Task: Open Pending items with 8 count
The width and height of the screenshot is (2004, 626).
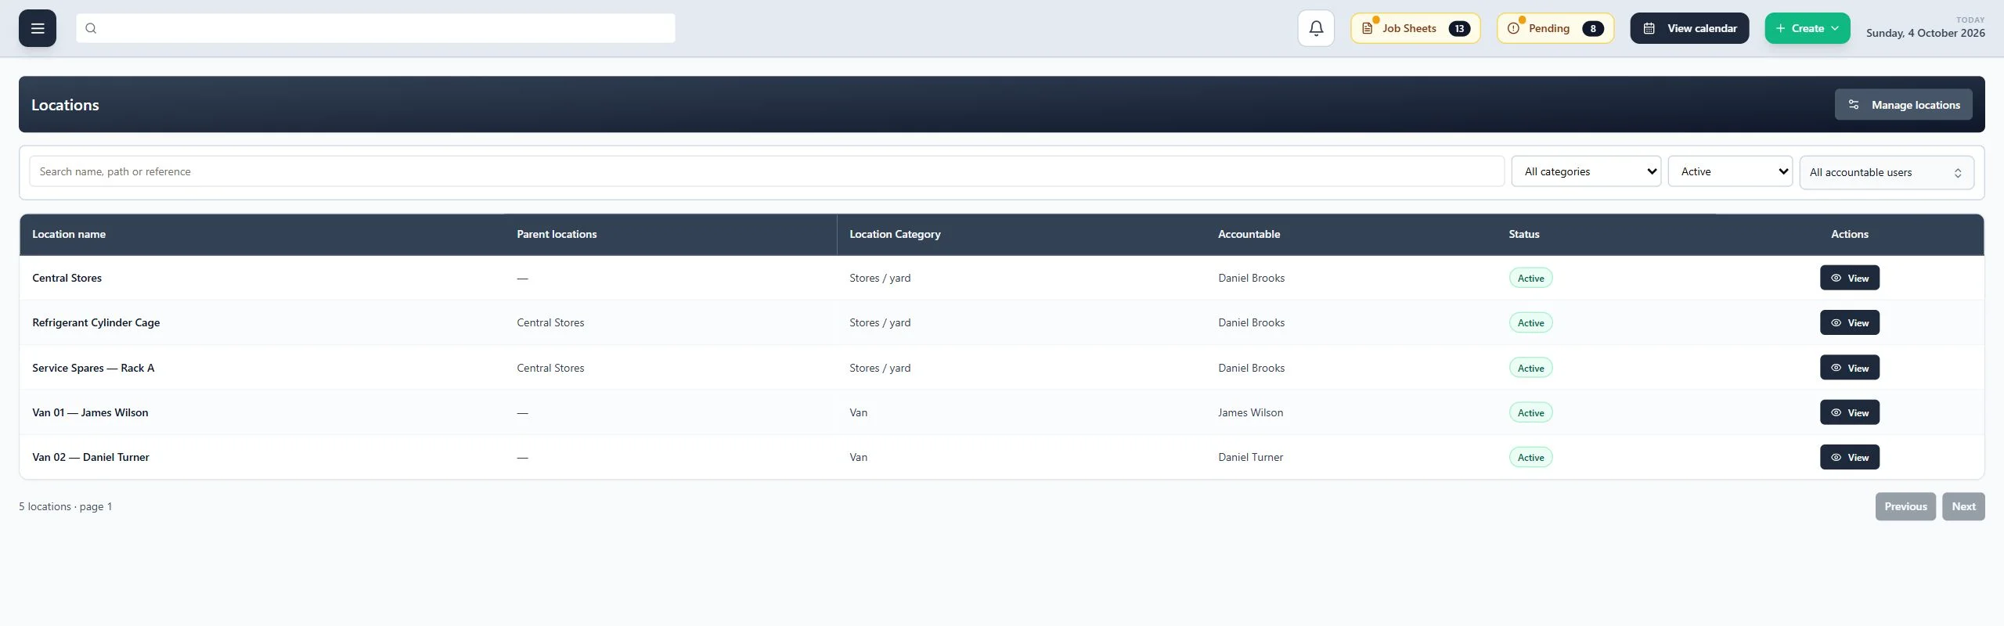Action: 1555,28
